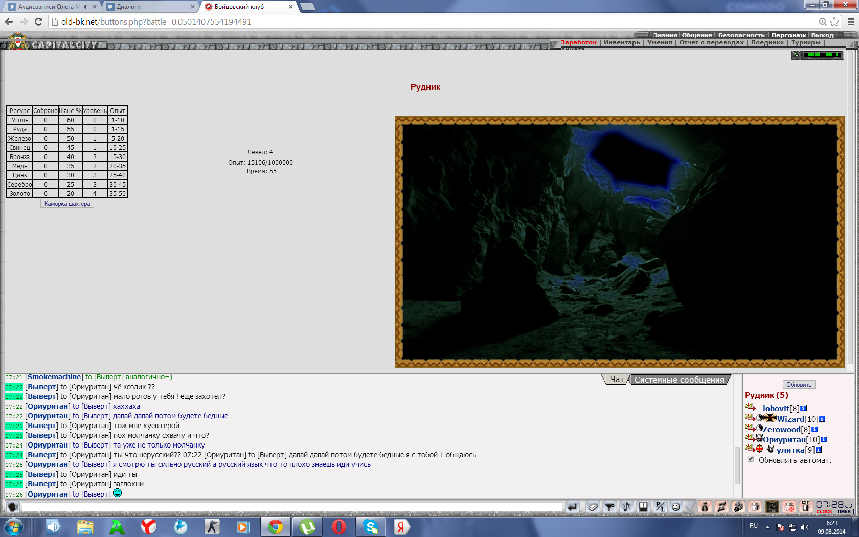The image size is (859, 537).
Task: Click the skull portrait icon
Action: click(x=772, y=507)
